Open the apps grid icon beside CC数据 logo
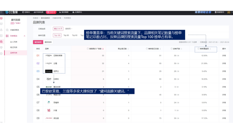 click(x=1, y=12)
